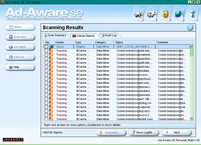
Task: Click the Next button
Action: tap(177, 133)
